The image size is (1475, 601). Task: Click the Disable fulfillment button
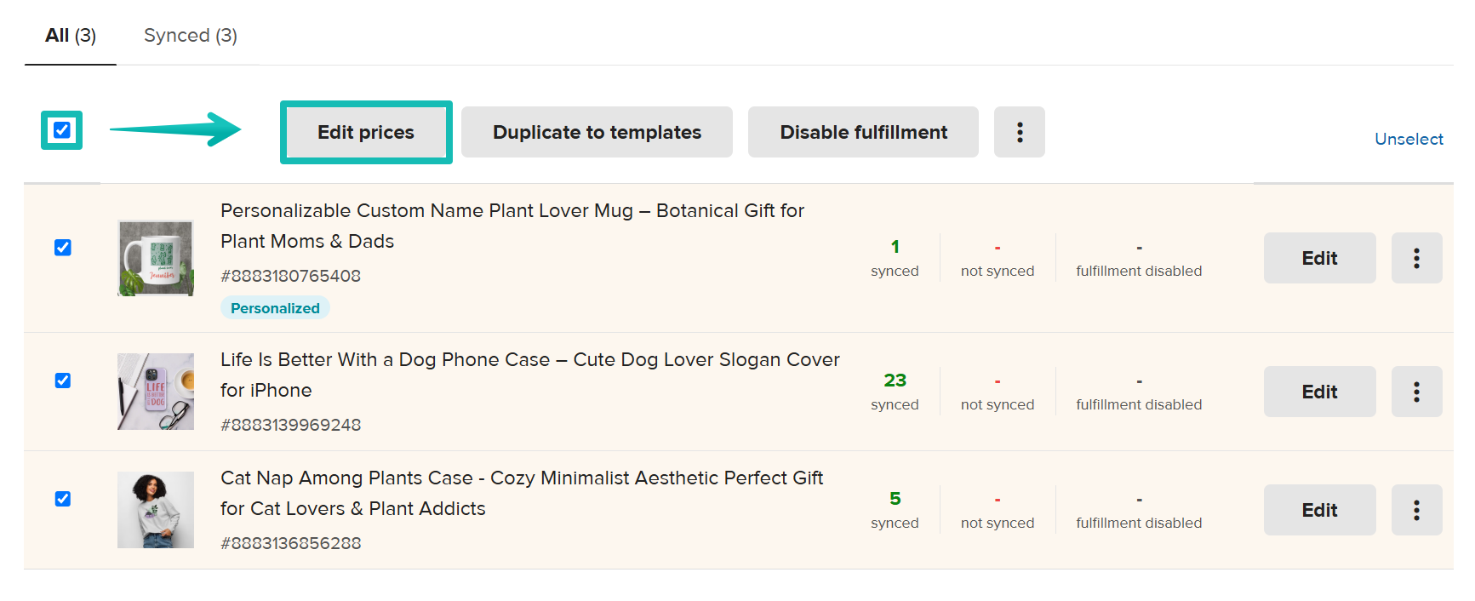point(863,132)
